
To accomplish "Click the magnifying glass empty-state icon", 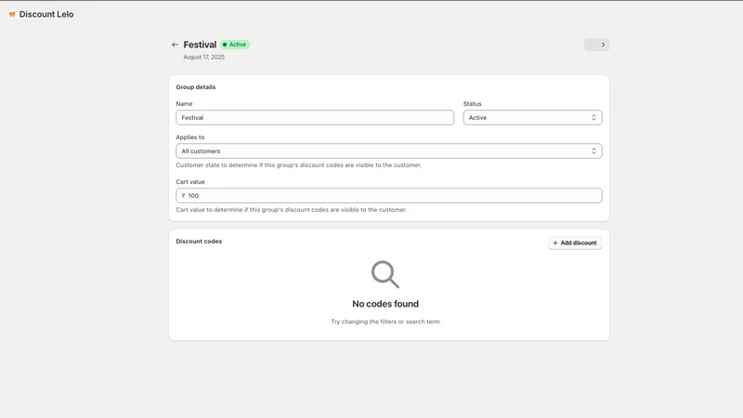I will 385,274.
